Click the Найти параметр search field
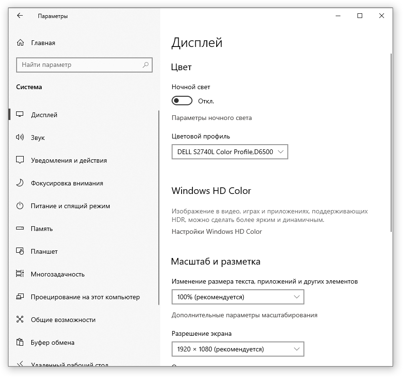 [78, 65]
